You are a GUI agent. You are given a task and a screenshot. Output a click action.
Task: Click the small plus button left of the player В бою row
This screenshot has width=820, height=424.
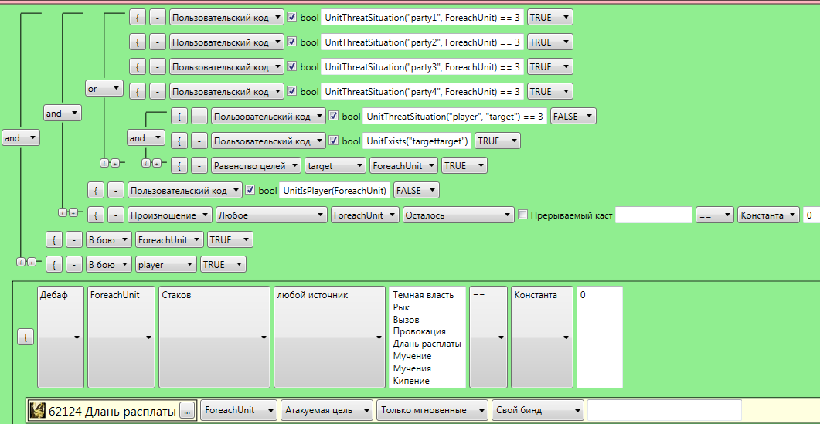32,263
